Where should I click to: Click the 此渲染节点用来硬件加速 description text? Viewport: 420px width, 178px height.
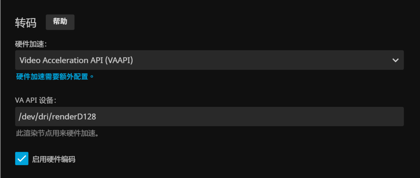(x=57, y=133)
